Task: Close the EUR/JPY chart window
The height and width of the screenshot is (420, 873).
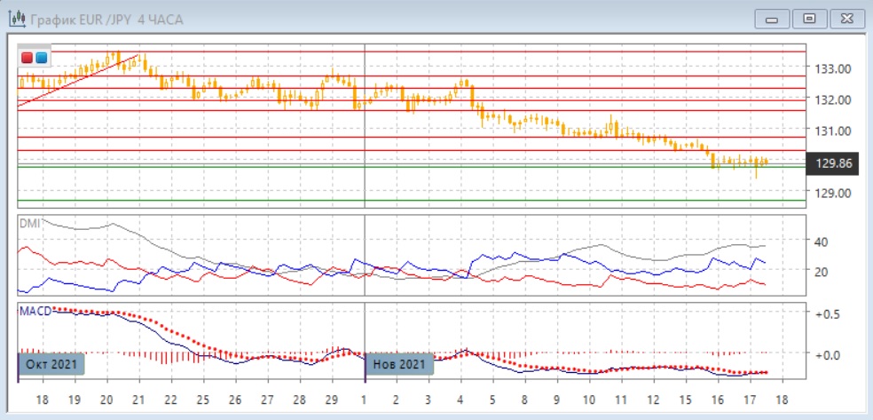Action: pos(845,19)
